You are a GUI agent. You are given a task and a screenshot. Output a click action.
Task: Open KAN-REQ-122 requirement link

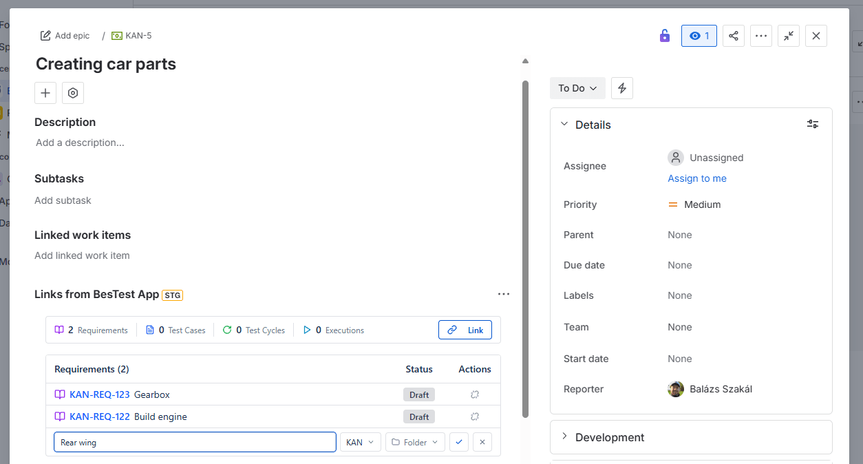coord(100,416)
